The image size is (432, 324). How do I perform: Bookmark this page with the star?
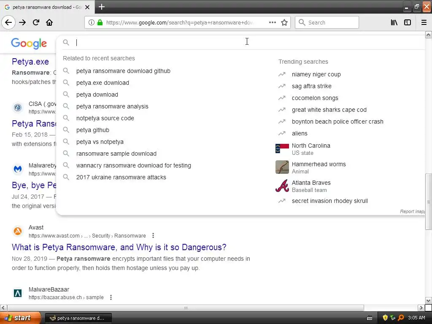click(284, 22)
